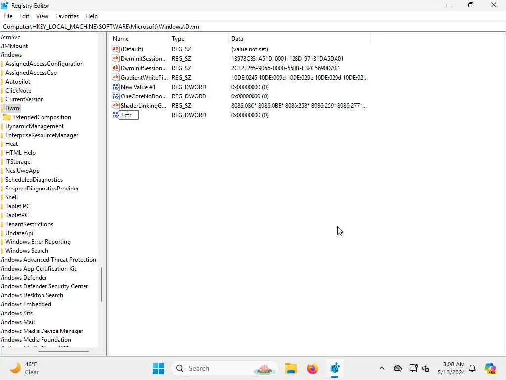
Task: Select the AssignedAccessCsp key
Action: click(31, 73)
